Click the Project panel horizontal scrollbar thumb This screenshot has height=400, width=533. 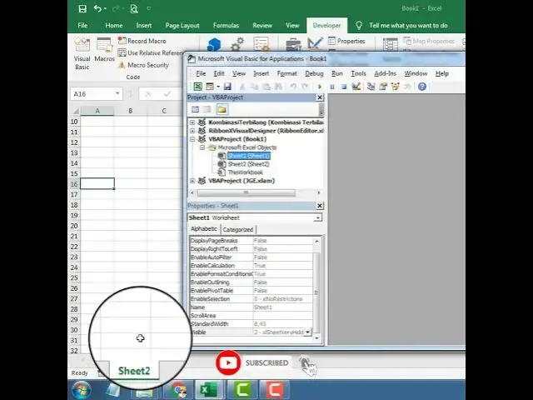pyautogui.click(x=247, y=193)
